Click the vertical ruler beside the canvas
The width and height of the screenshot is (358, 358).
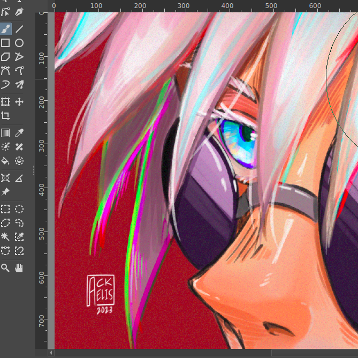coord(41,181)
